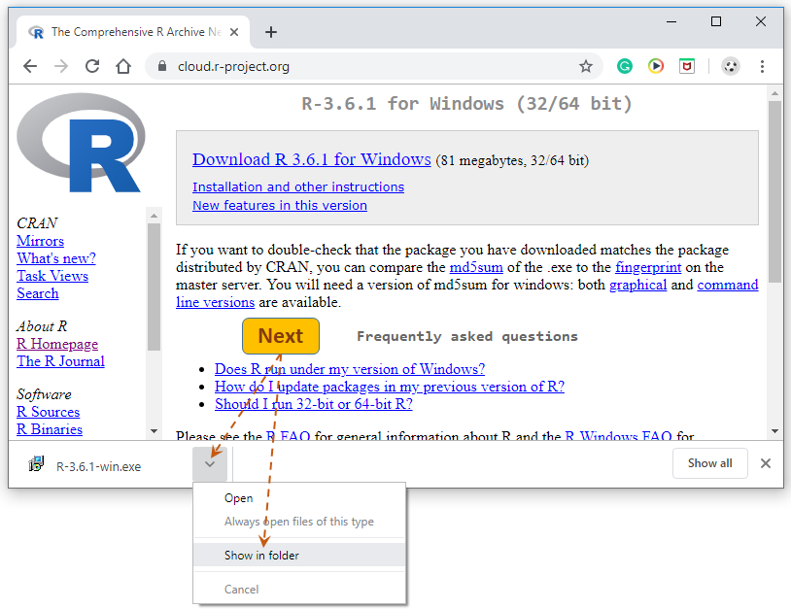This screenshot has height=609, width=791.
Task: Click the browser forward arrow
Action: pos(61,66)
